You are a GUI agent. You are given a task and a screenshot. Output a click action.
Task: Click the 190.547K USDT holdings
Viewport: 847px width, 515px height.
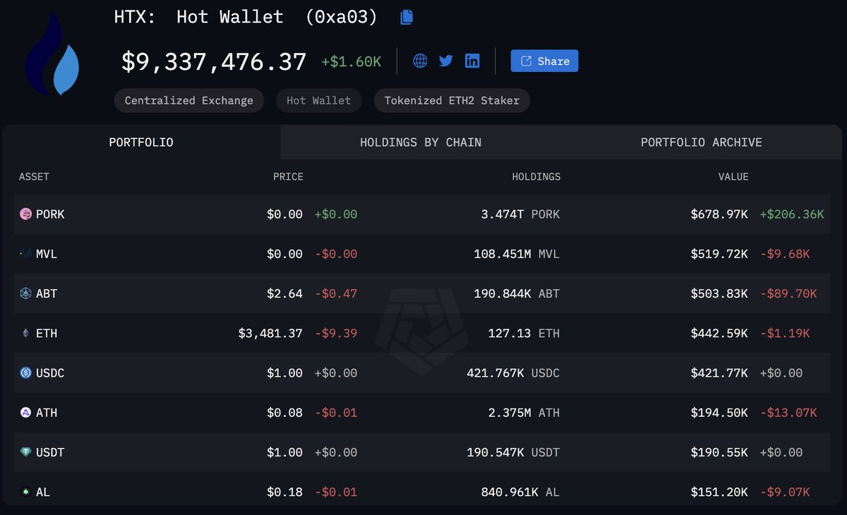(x=513, y=452)
